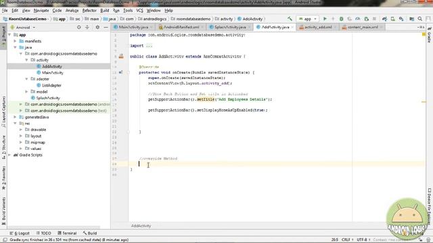Switch to content_main.xml editor tab
This screenshot has height=243, width=433.
click(x=363, y=27)
